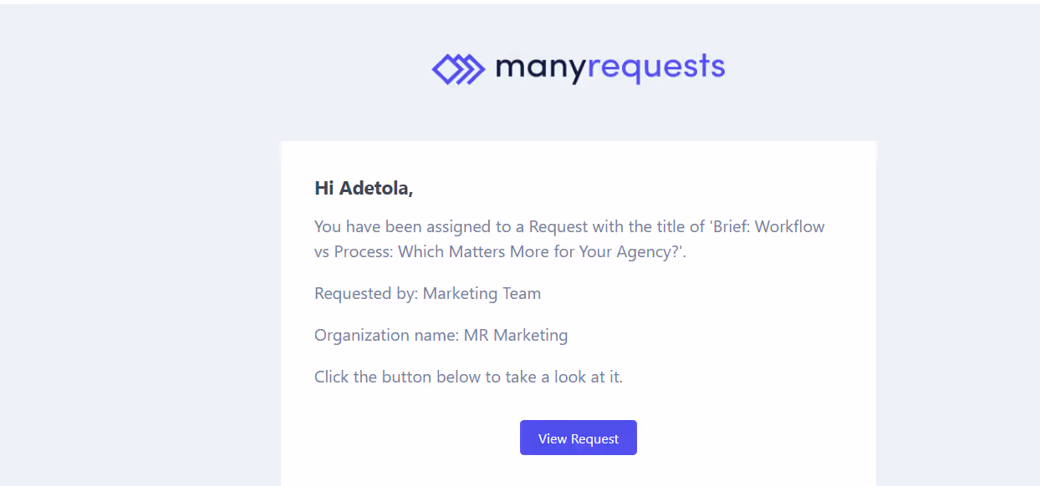This screenshot has height=486, width=1040.
Task: Click the purple 'requests' part of logo
Action: (x=656, y=68)
